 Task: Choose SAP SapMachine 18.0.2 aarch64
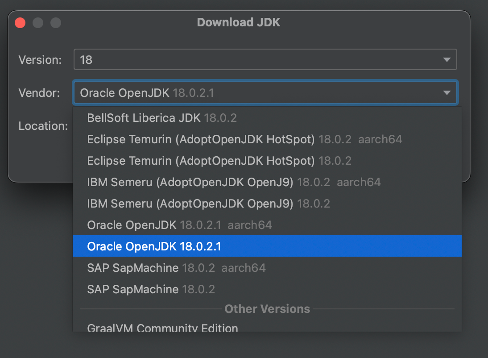point(267,268)
